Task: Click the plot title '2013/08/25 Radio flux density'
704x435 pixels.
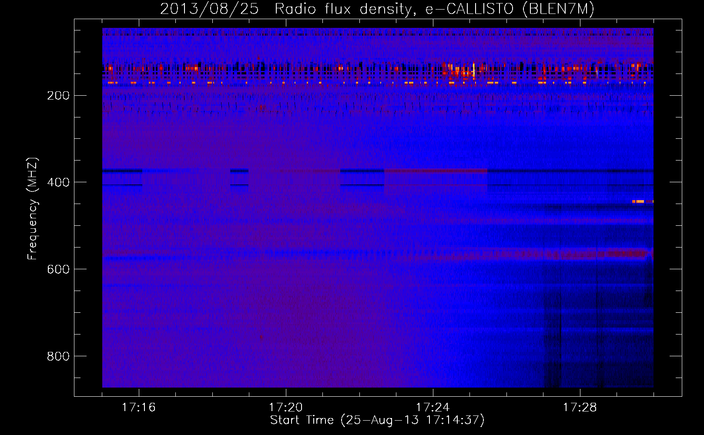Action: point(285,9)
